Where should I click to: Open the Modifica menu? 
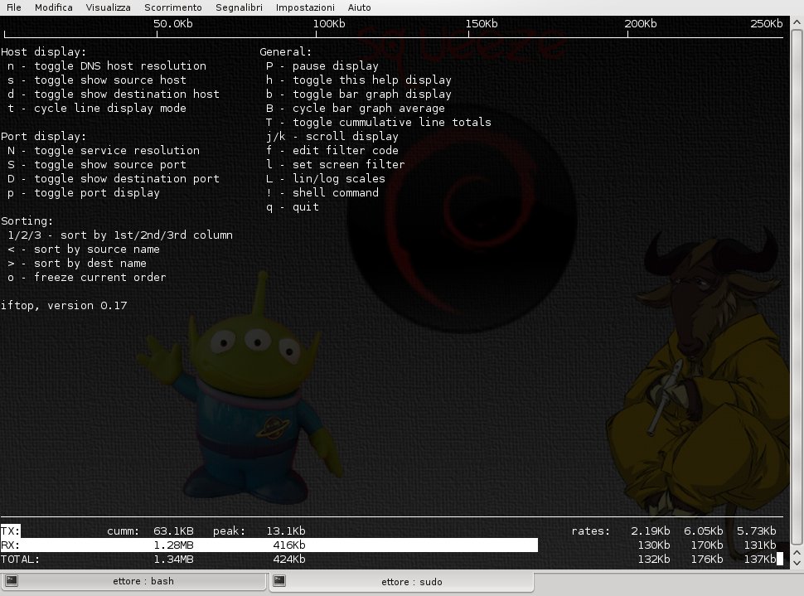53,7
